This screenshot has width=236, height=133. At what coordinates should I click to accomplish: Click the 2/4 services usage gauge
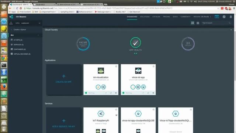pyautogui.click(x=188, y=44)
